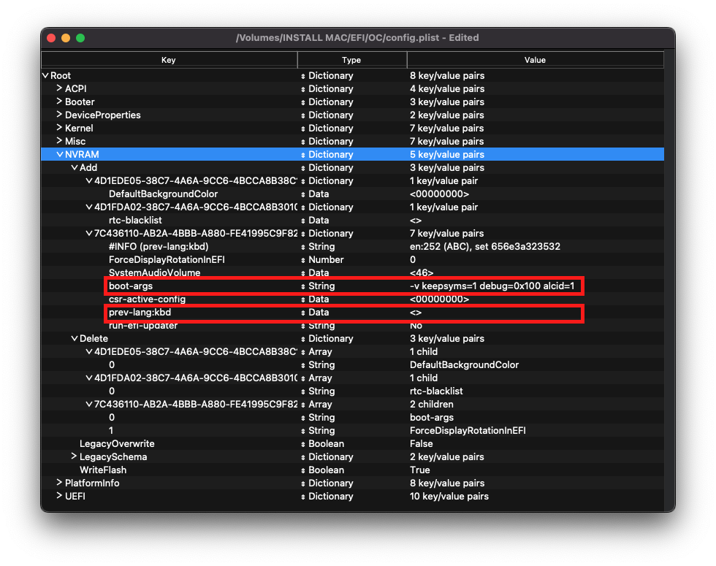716x566 pixels.
Task: Select the Value column header
Action: point(535,60)
